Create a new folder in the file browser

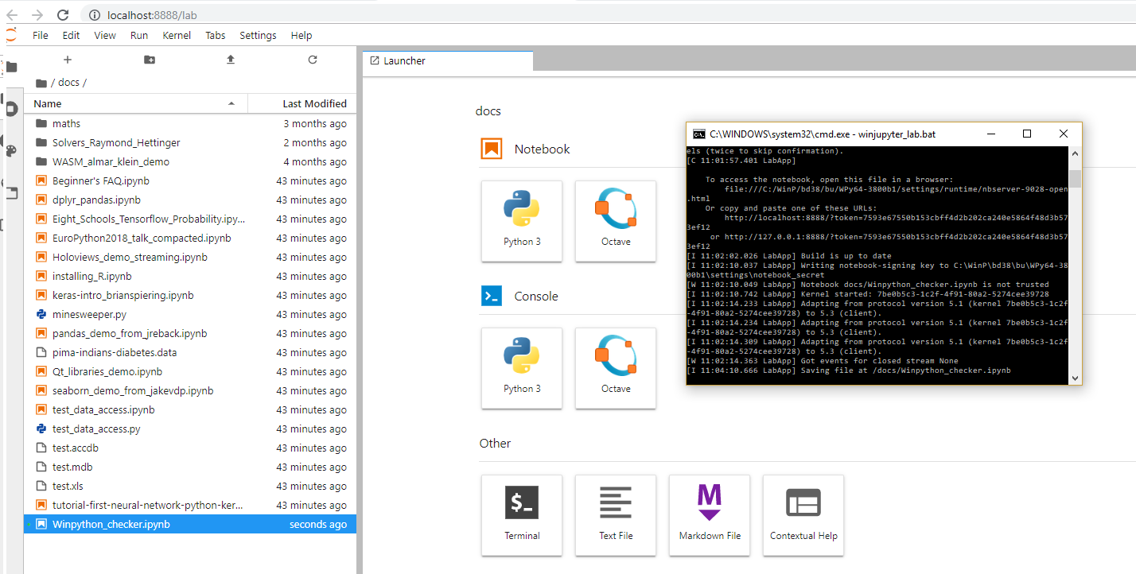pos(149,59)
